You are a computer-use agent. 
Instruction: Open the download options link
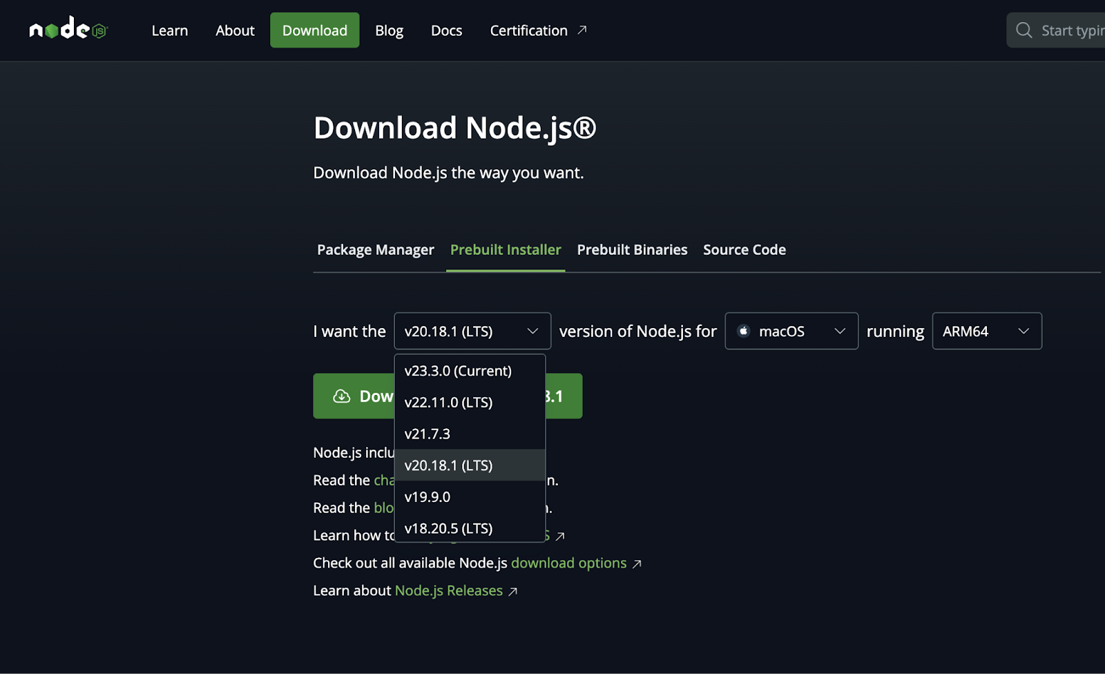568,564
